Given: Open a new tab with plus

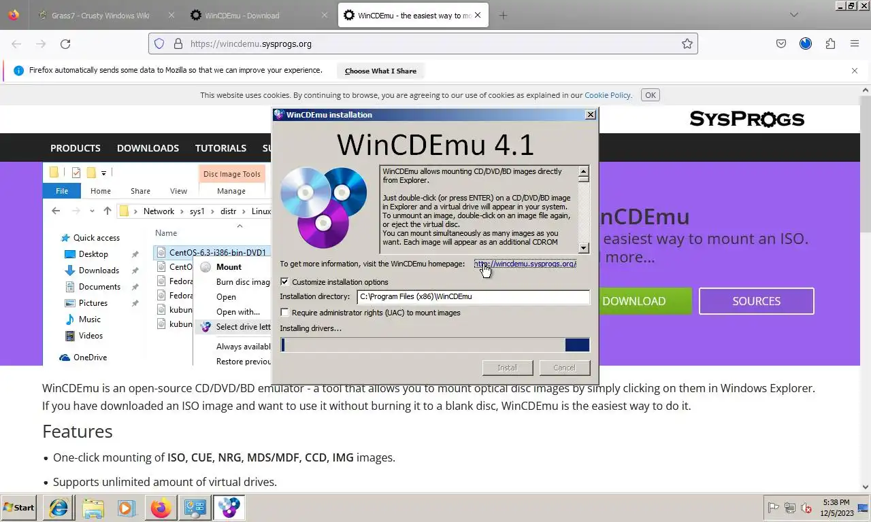Looking at the screenshot, I should pos(503,15).
